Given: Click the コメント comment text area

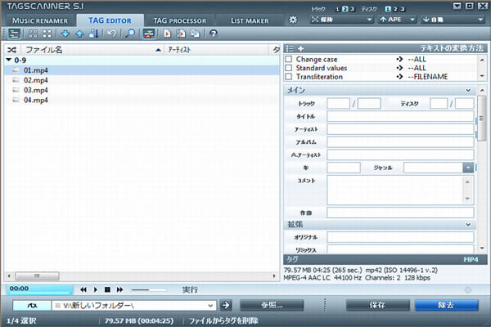Looking at the screenshot, I should pos(400,190).
